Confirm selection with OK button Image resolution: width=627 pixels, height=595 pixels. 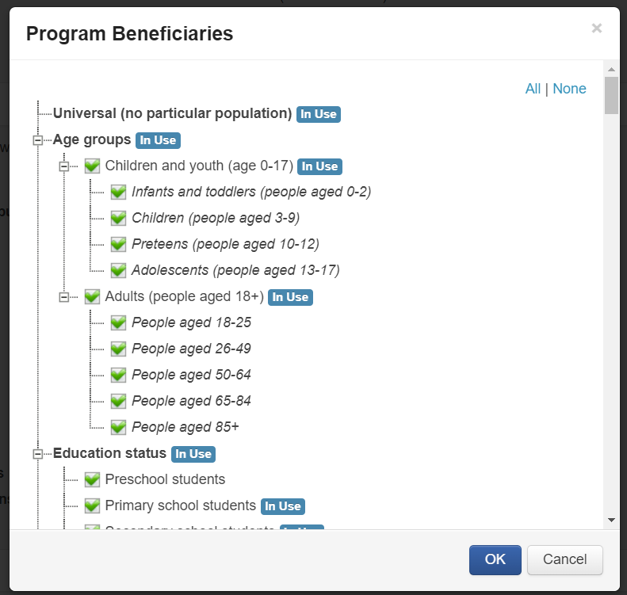tap(495, 559)
